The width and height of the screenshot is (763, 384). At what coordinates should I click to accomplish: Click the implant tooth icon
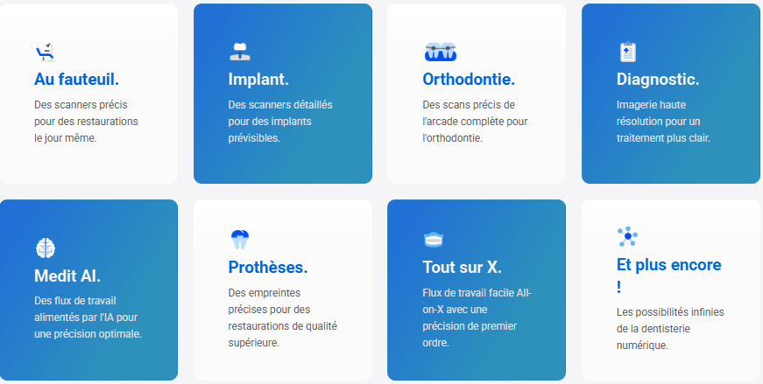239,52
